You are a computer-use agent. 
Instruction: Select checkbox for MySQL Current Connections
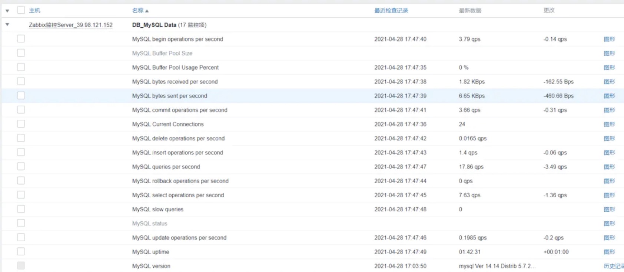coord(21,124)
